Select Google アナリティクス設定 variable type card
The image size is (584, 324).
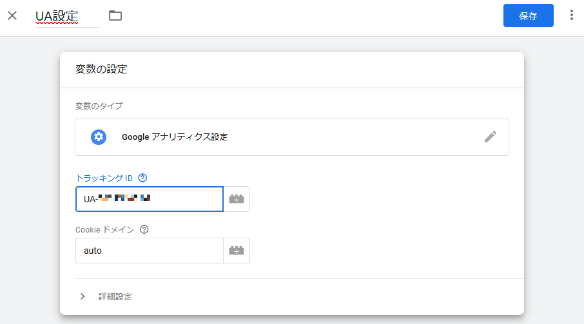292,137
